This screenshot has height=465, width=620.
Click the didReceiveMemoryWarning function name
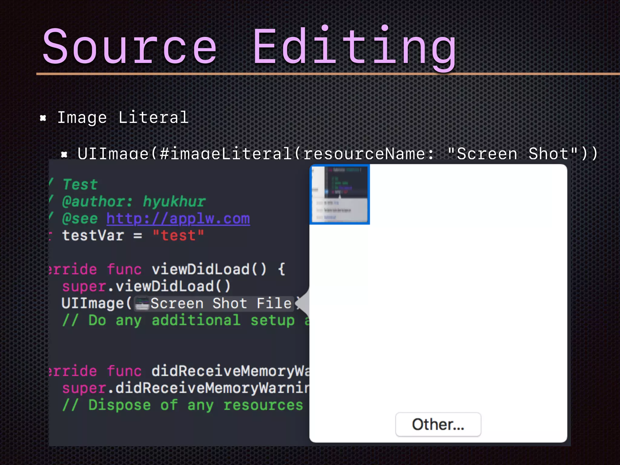coord(230,371)
